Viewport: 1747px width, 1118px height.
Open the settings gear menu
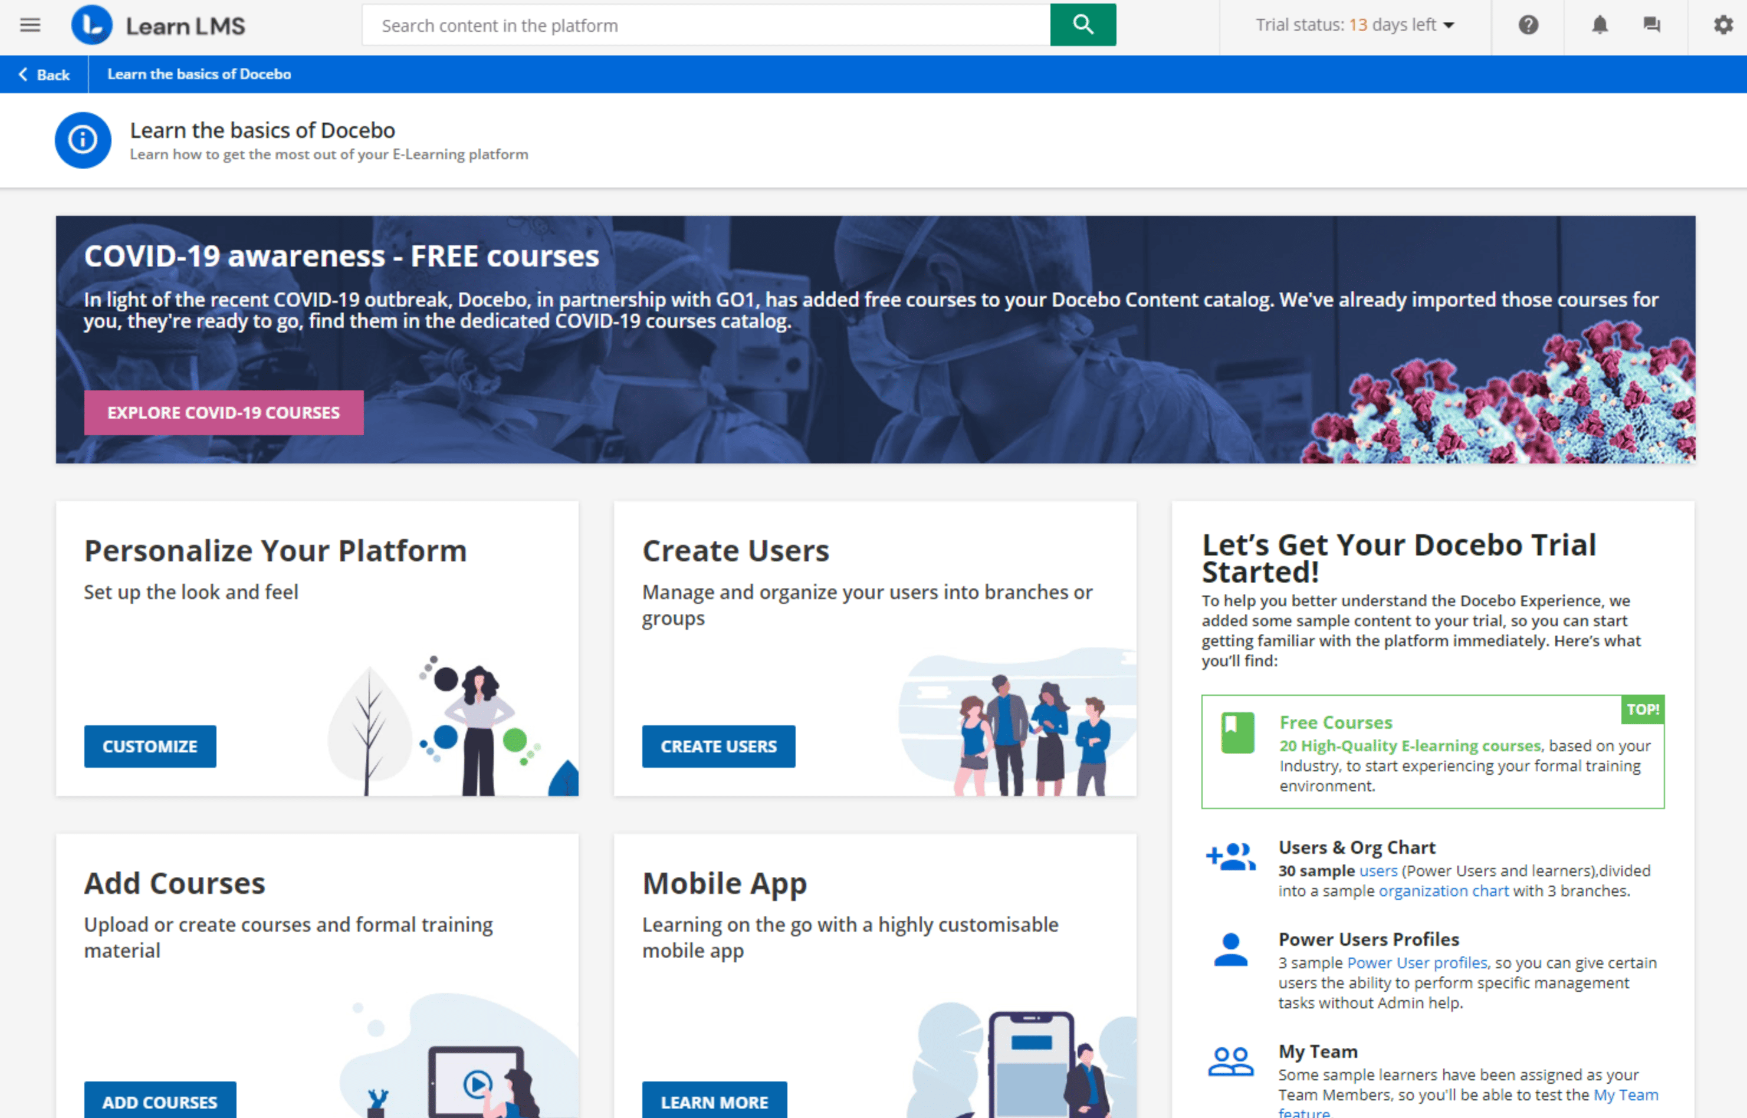click(1722, 25)
